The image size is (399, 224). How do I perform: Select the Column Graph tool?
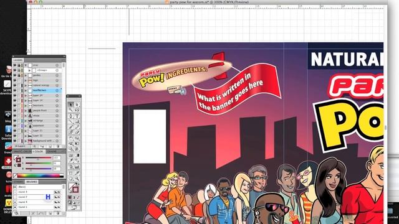coord(77,167)
